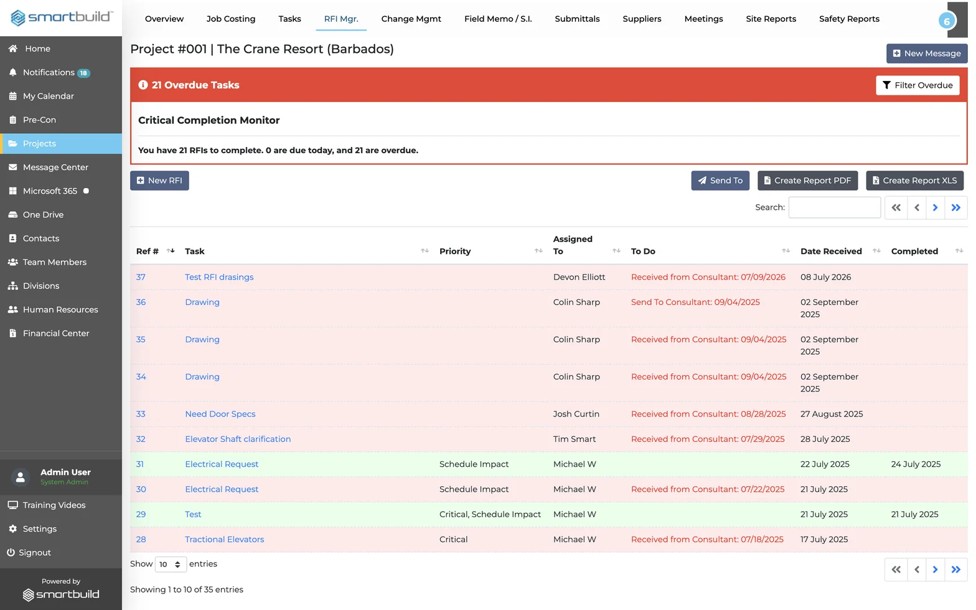This screenshot has height=610, width=976.
Task: Open the Divisions hierarchy icon
Action: click(12, 286)
